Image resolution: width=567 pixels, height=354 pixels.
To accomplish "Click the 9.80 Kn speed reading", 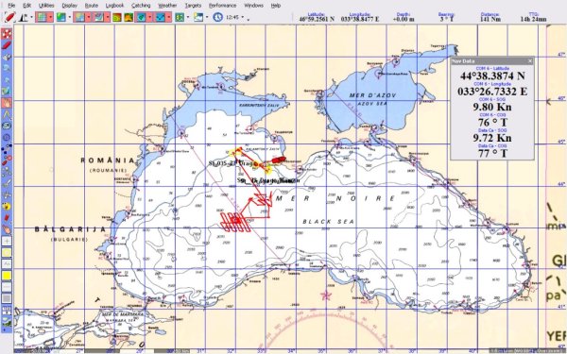I will tap(492, 107).
